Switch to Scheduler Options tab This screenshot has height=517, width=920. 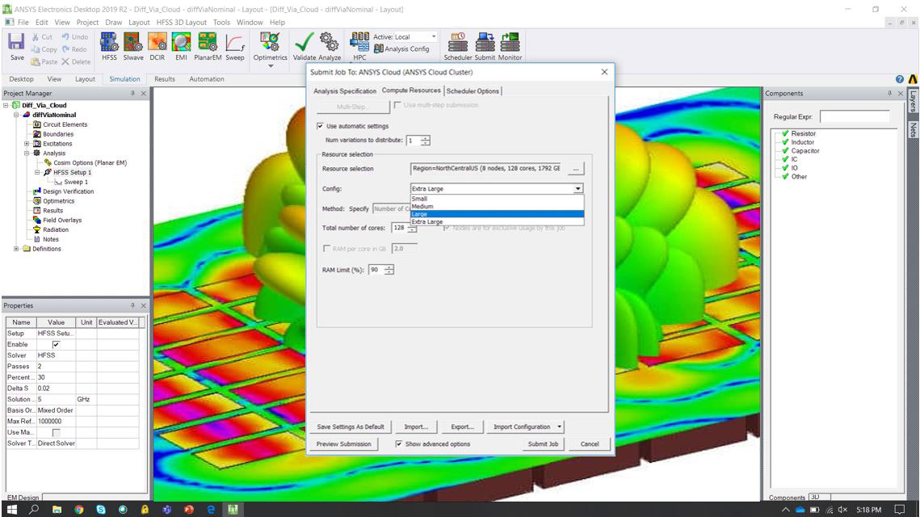tap(473, 91)
